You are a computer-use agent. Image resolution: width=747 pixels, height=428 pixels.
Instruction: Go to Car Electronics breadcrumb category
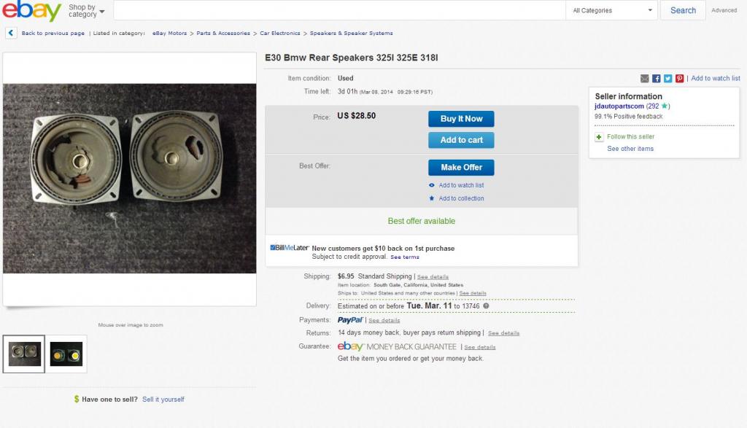tap(279, 34)
